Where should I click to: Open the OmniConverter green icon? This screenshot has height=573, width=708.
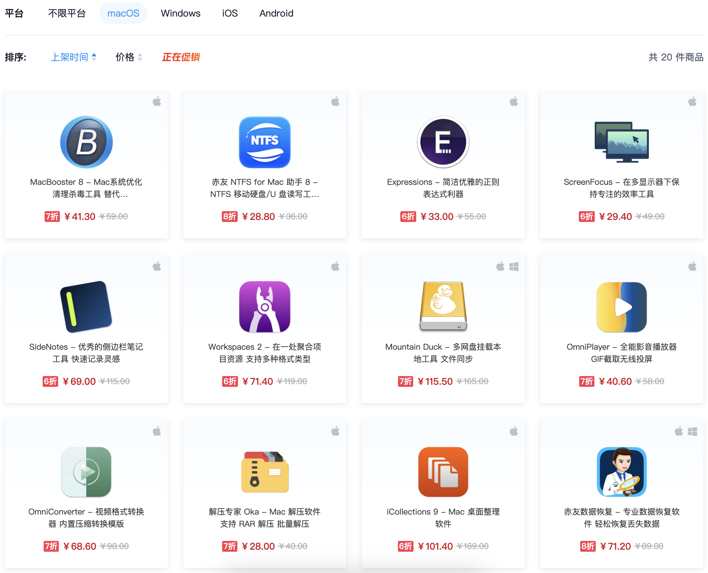(x=86, y=472)
